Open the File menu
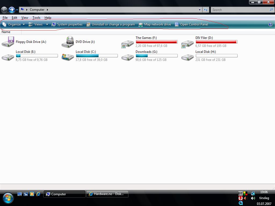 (5, 18)
